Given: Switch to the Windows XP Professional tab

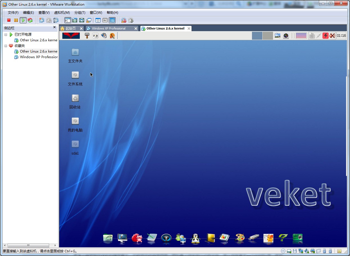Looking at the screenshot, I should click(x=112, y=28).
